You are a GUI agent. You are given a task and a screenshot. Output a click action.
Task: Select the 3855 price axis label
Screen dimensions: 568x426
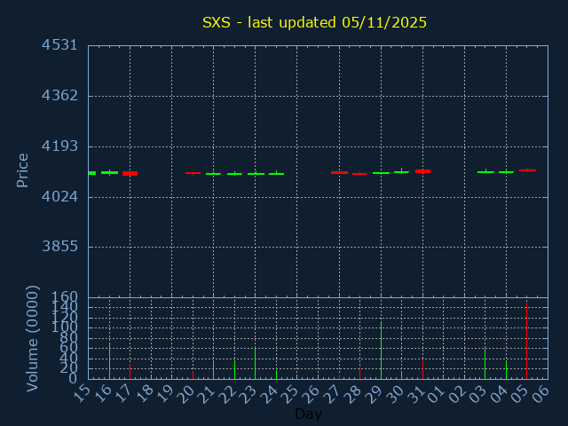(59, 247)
